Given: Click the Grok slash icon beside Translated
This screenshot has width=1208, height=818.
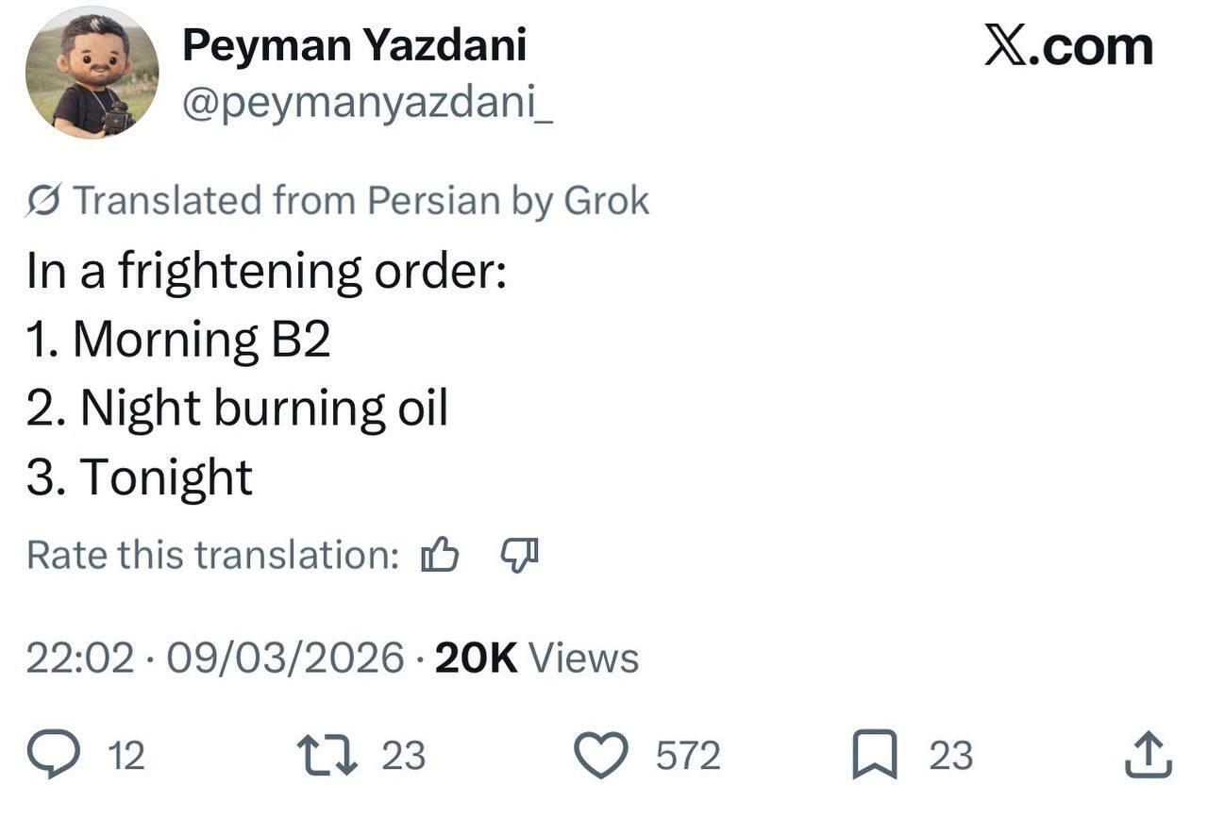Looking at the screenshot, I should click(x=44, y=201).
